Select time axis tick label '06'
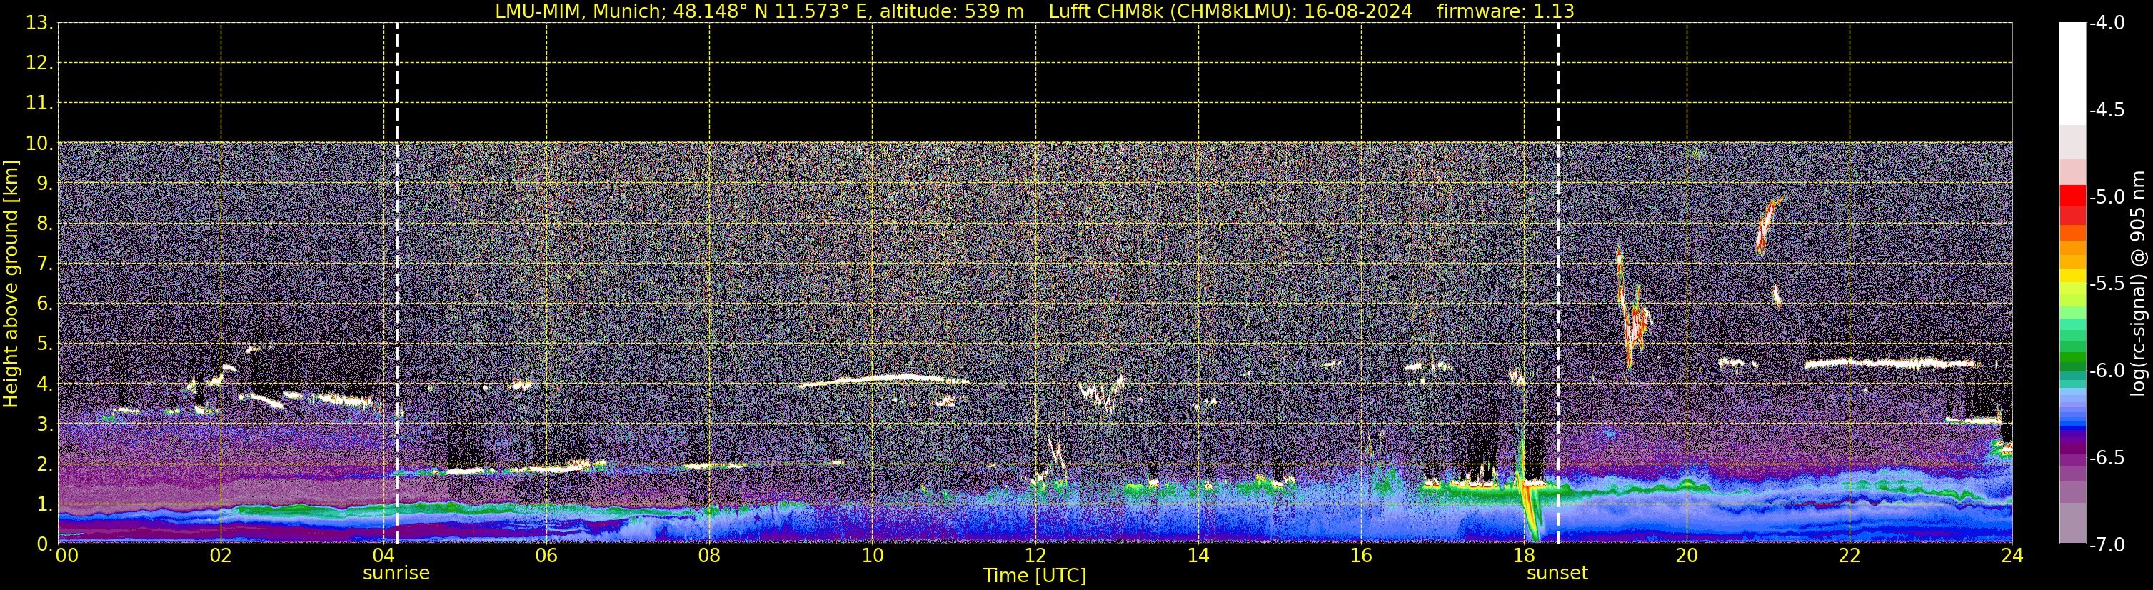The image size is (2153, 590). (546, 556)
